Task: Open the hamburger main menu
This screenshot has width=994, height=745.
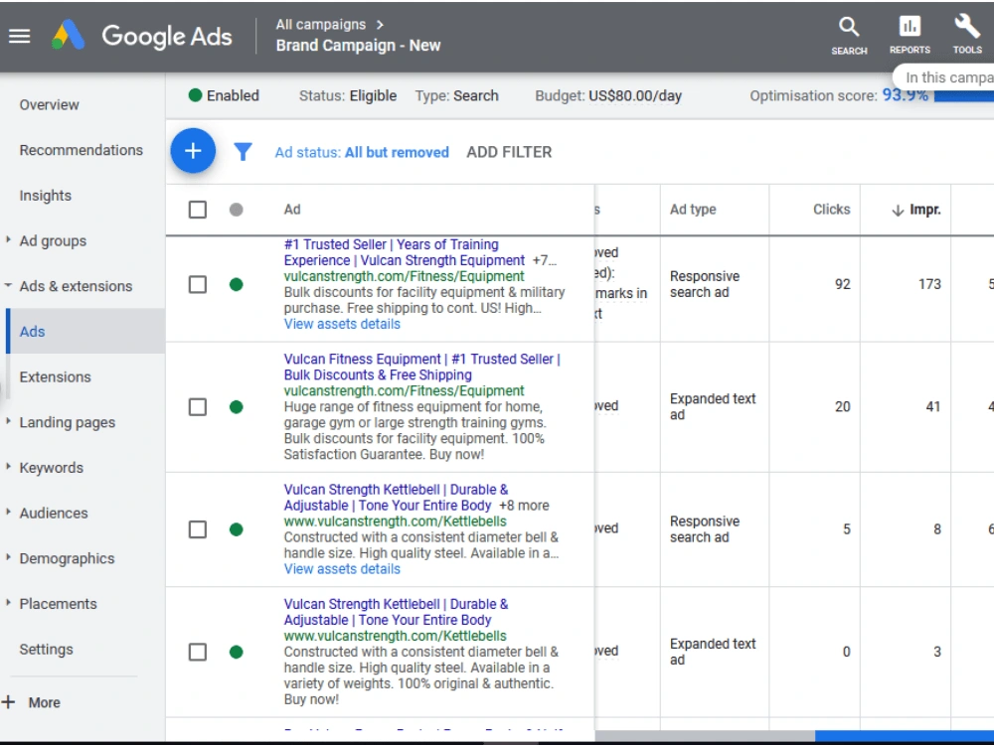Action: click(x=19, y=36)
